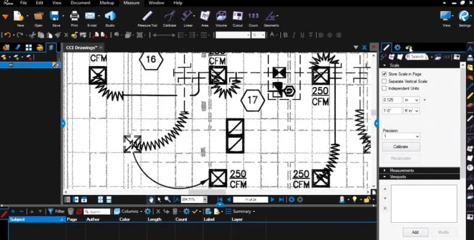Viewport: 474px width, 240px height.
Task: Click the Studio icon
Action: click(x=110, y=18)
